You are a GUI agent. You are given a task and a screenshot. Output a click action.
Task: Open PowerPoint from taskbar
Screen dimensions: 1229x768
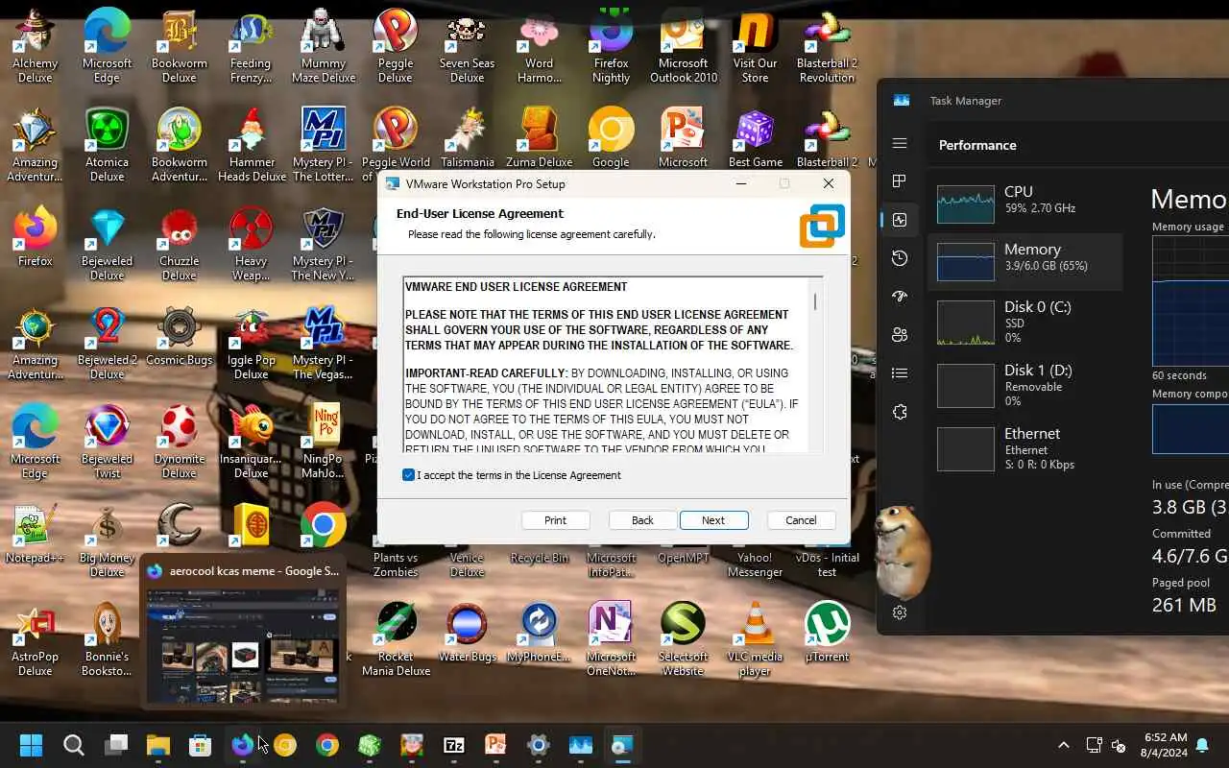pos(496,745)
